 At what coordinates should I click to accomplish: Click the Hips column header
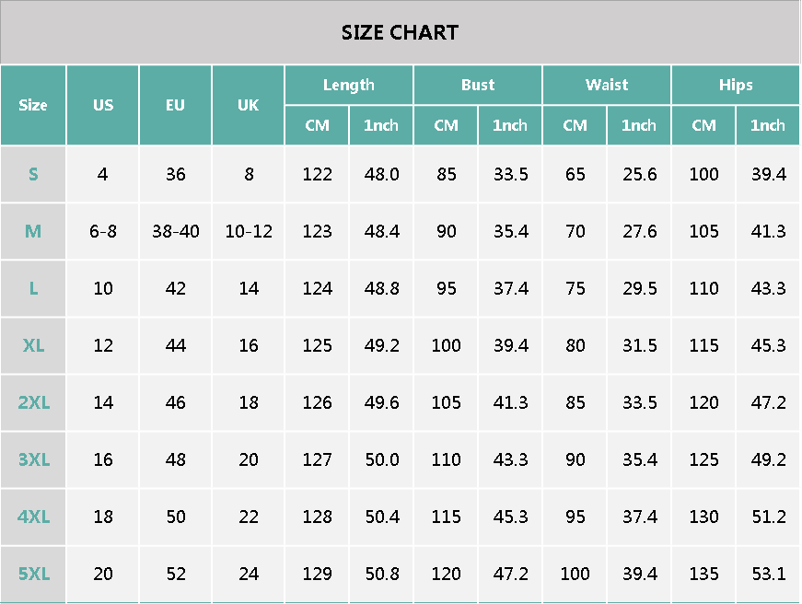point(736,85)
